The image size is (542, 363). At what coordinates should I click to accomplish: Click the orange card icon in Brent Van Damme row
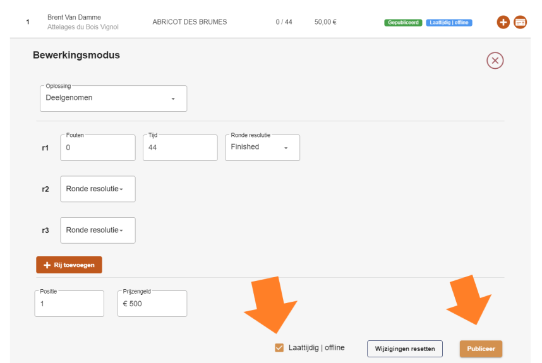(x=520, y=23)
